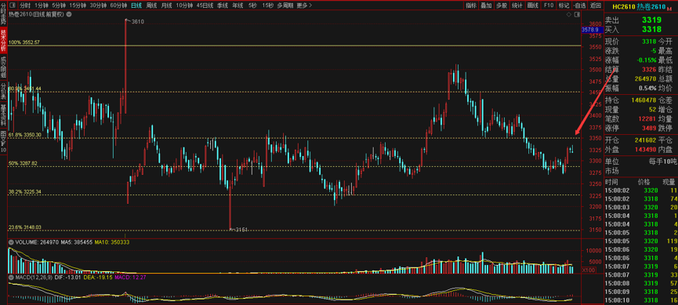Switch to the 季线 quarterly chart
678x305 pixels.
223,5
